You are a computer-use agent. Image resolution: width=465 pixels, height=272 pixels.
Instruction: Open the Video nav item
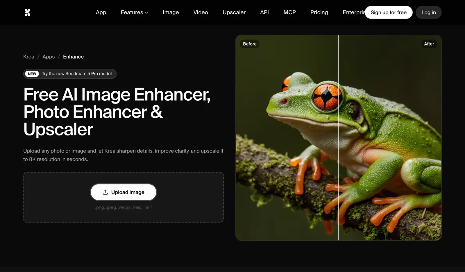tap(201, 12)
